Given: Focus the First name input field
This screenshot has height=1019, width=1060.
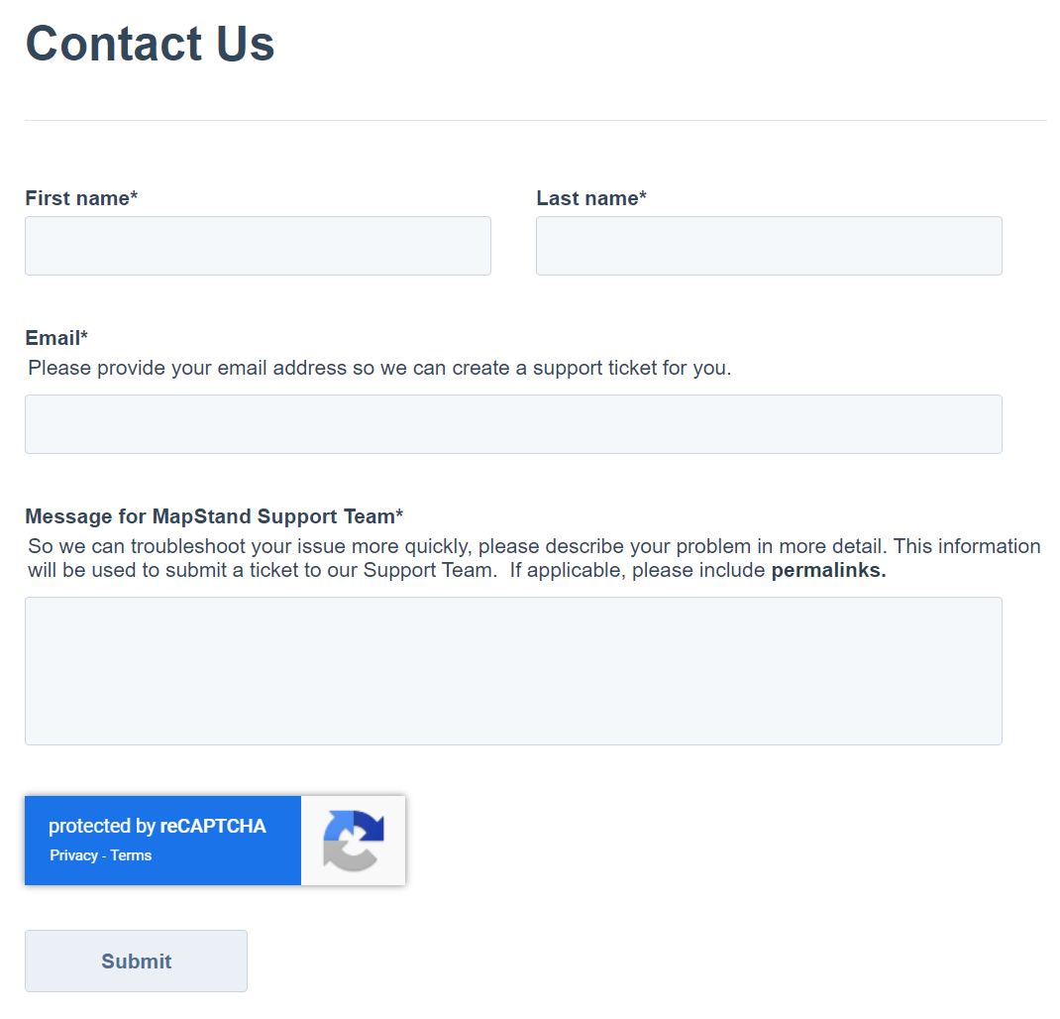Looking at the screenshot, I should (258, 246).
